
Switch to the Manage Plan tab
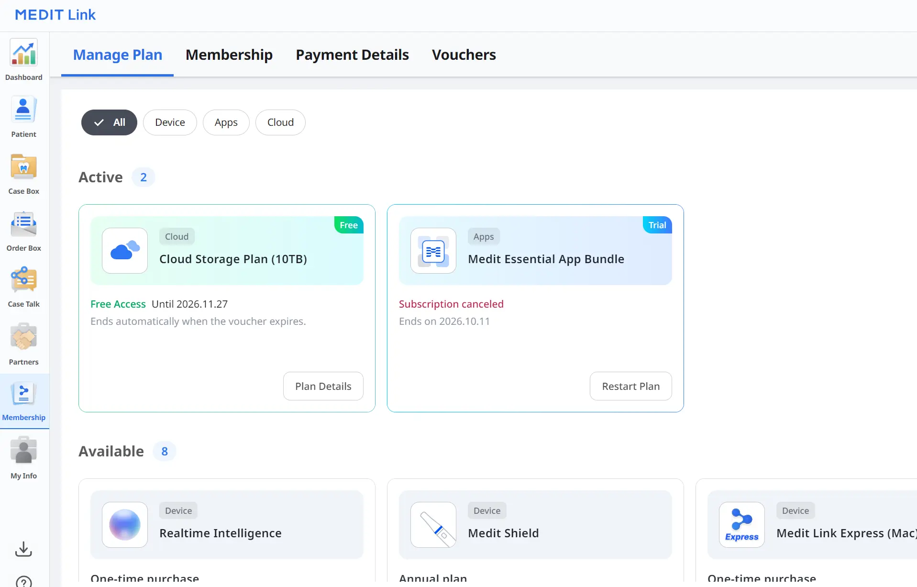coord(118,55)
